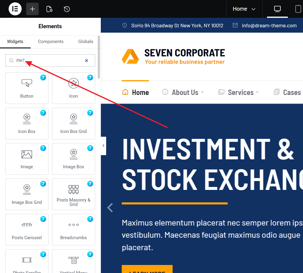Open the page settings document icon
303x273 pixels.
pos(49,9)
